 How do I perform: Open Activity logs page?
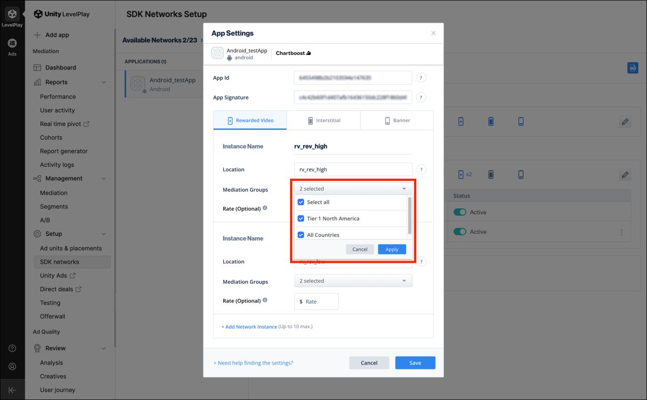tap(57, 165)
